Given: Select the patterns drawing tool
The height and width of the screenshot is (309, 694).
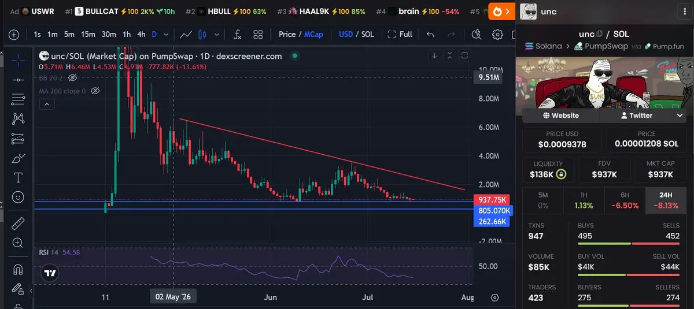Looking at the screenshot, I should (x=18, y=118).
